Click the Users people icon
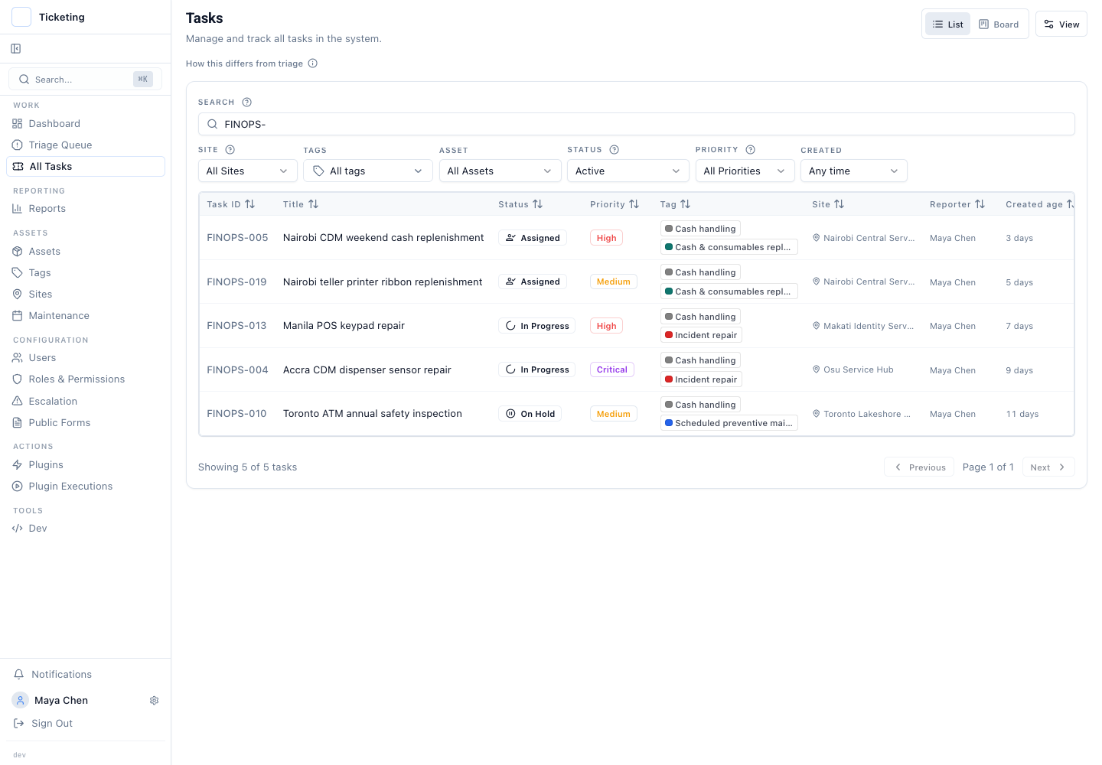 [18, 358]
